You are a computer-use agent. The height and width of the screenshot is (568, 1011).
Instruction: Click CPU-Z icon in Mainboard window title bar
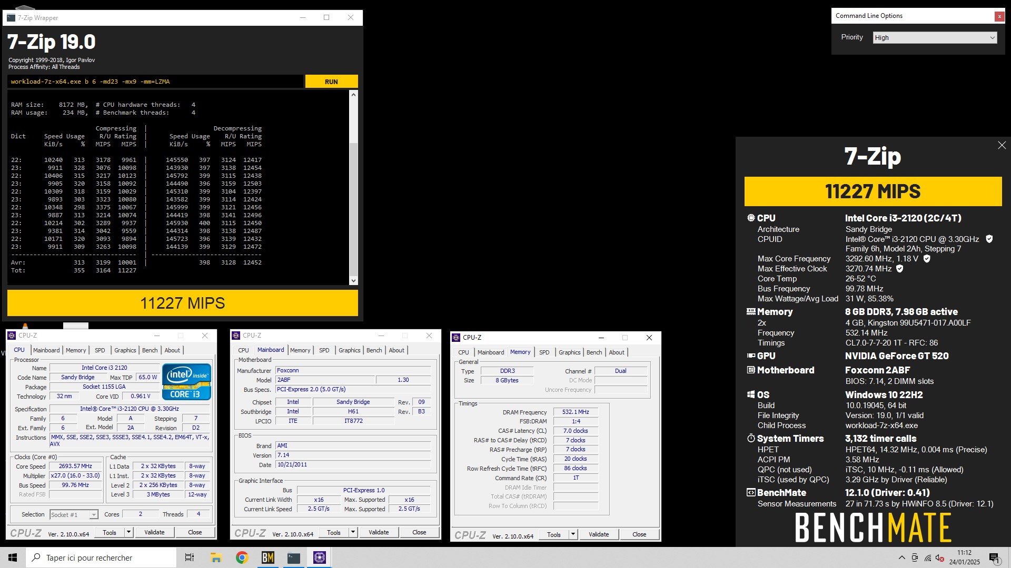[236, 336]
